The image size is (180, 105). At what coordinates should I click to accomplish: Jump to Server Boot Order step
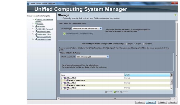pos(44,32)
